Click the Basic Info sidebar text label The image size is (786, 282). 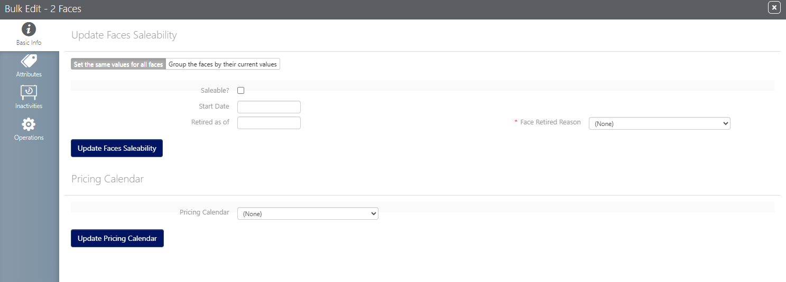pyautogui.click(x=29, y=43)
